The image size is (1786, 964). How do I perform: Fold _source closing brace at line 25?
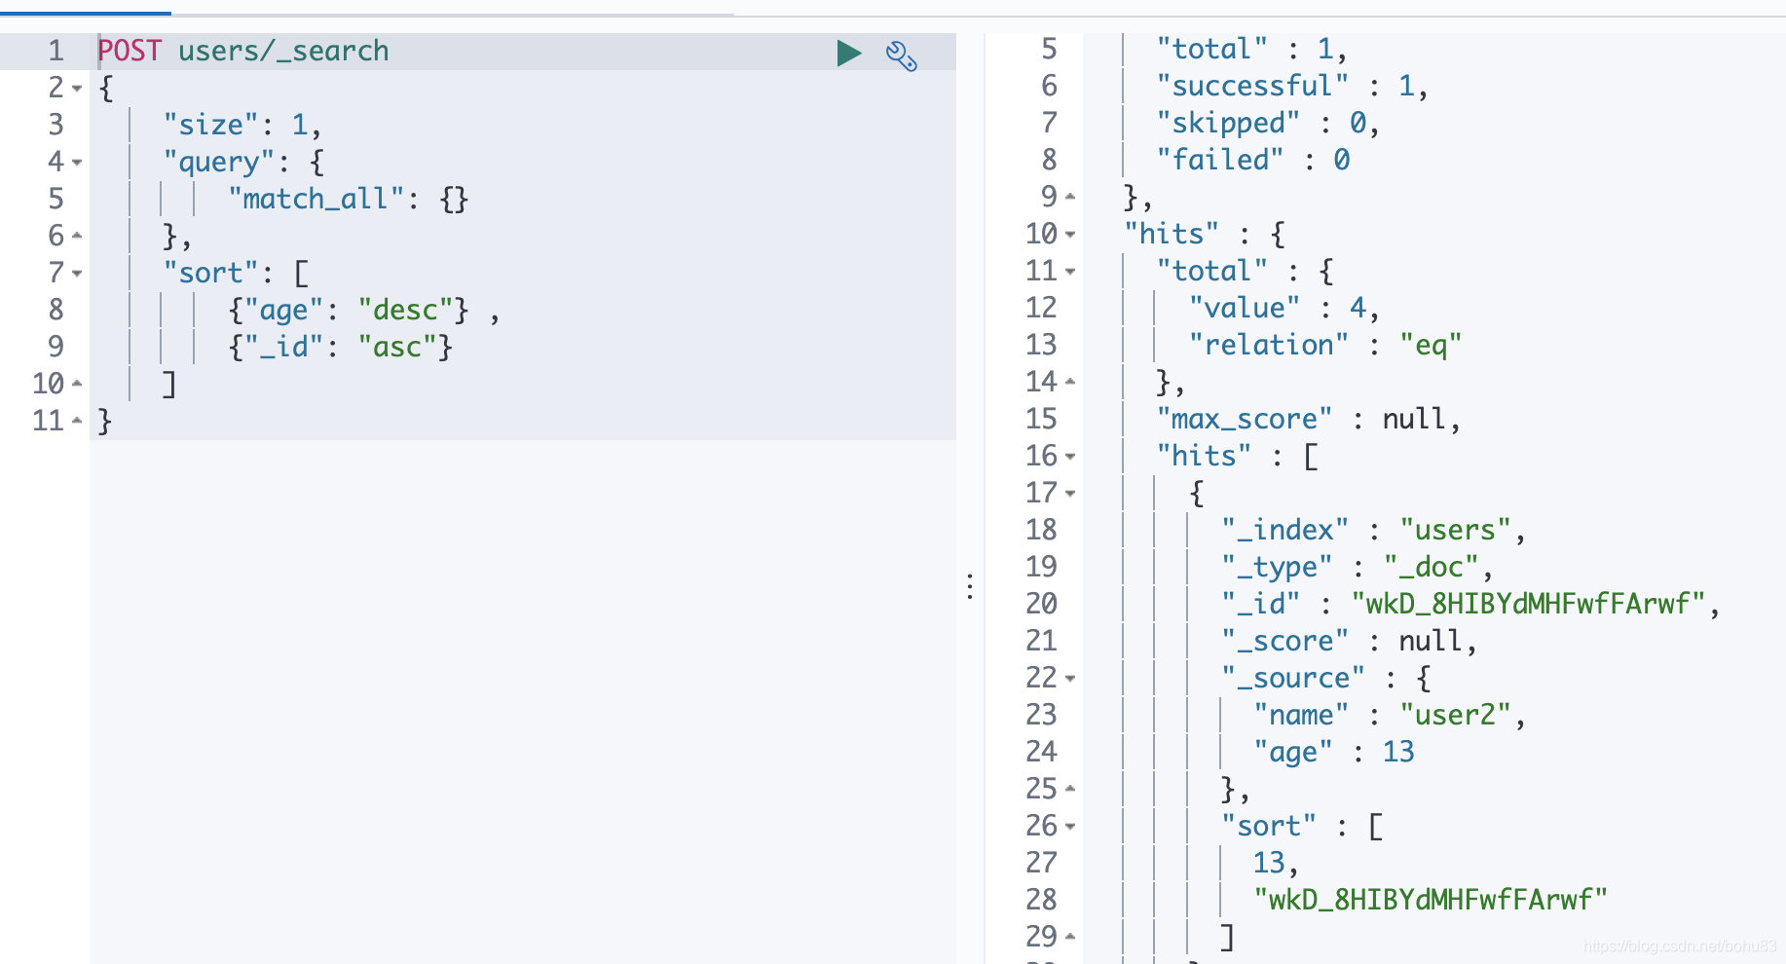1070,790
